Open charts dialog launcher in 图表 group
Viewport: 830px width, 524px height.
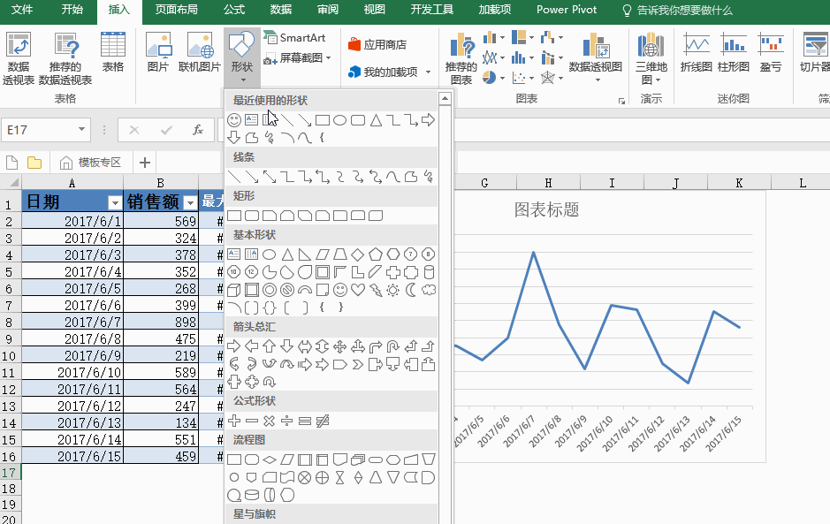(x=621, y=101)
